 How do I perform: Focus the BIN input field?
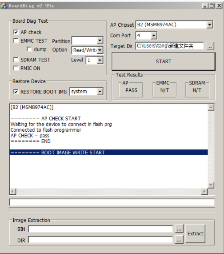(100, 229)
